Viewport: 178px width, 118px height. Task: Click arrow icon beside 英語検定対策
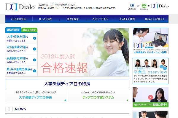(x=34, y=60)
